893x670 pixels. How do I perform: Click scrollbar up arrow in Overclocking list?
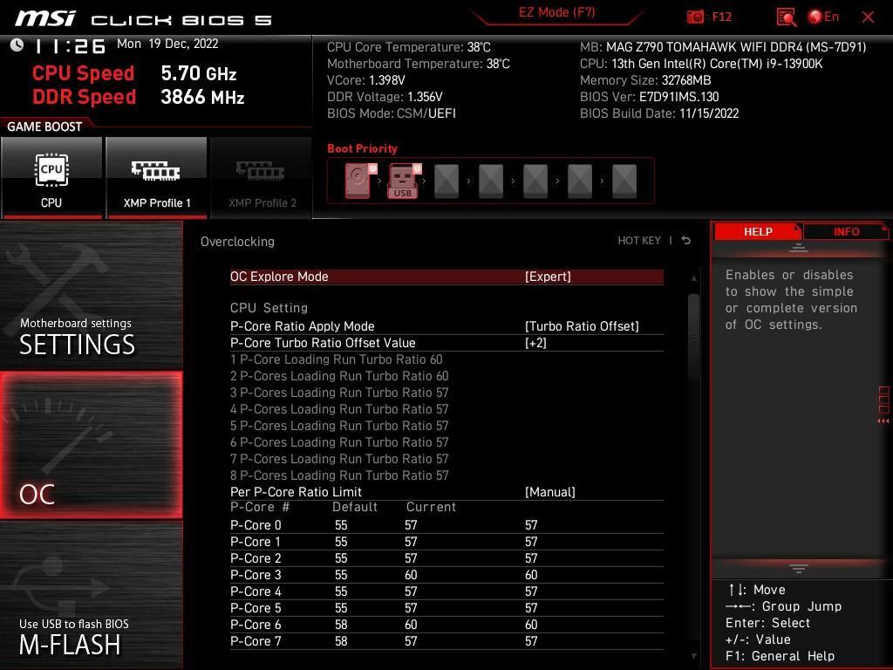click(x=693, y=278)
